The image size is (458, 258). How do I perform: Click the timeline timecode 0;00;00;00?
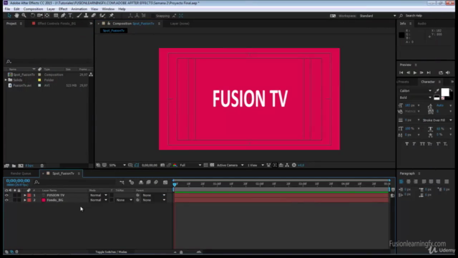coord(18,181)
